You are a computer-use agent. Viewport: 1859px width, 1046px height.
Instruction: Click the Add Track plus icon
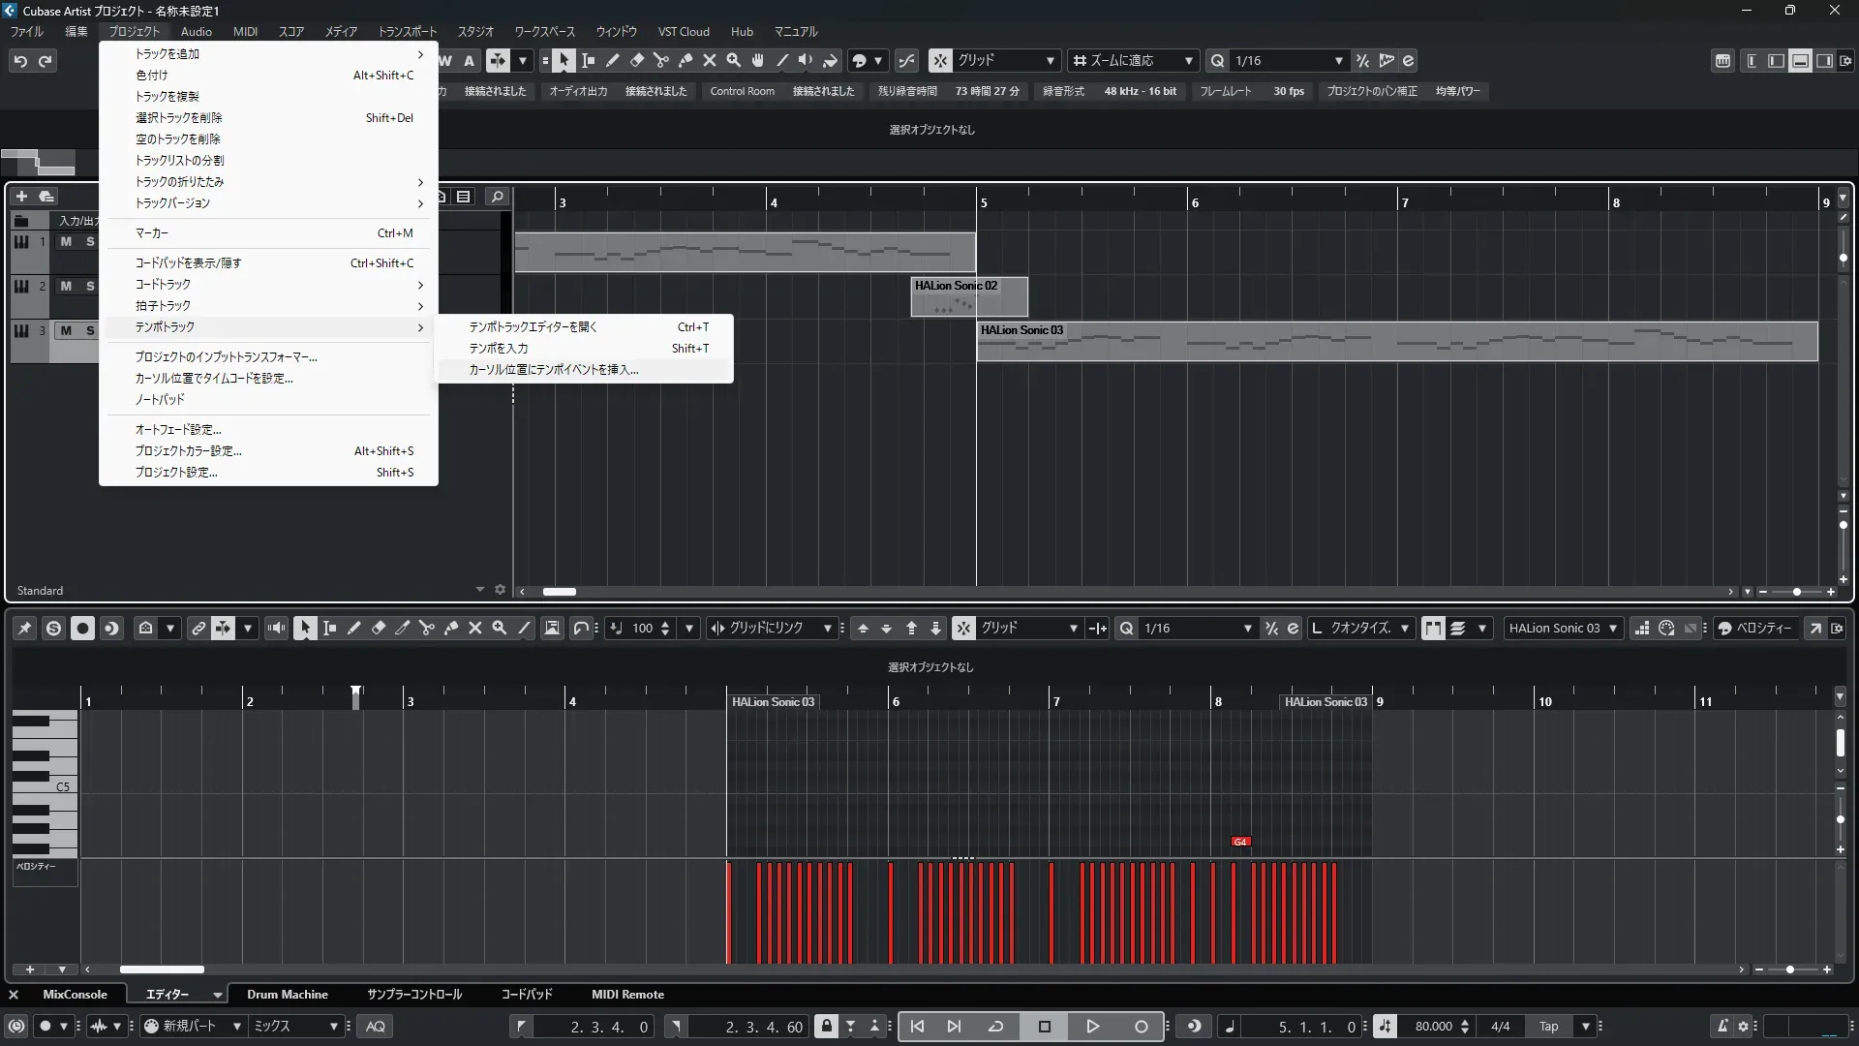pyautogui.click(x=21, y=197)
